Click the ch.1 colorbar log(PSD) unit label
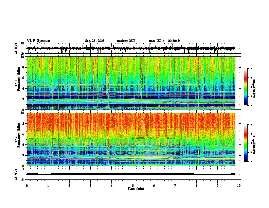Image resolution: width=269 pixels, height=208 pixels. (x=254, y=89)
